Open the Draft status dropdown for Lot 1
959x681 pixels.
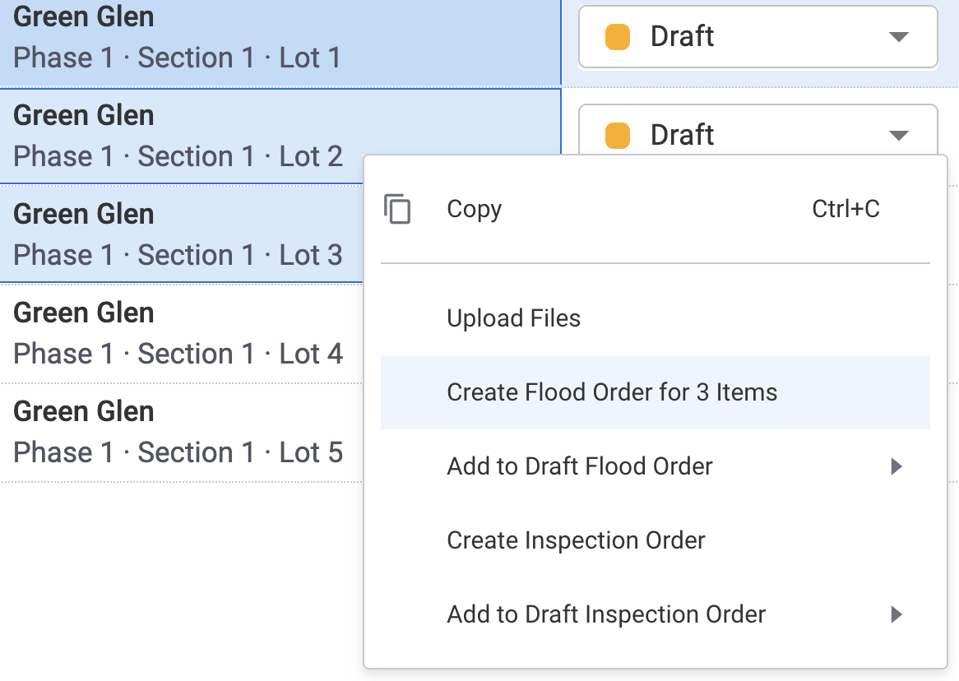[898, 36]
